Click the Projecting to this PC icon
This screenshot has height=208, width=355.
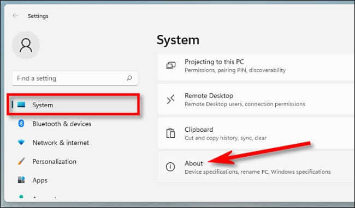171,66
